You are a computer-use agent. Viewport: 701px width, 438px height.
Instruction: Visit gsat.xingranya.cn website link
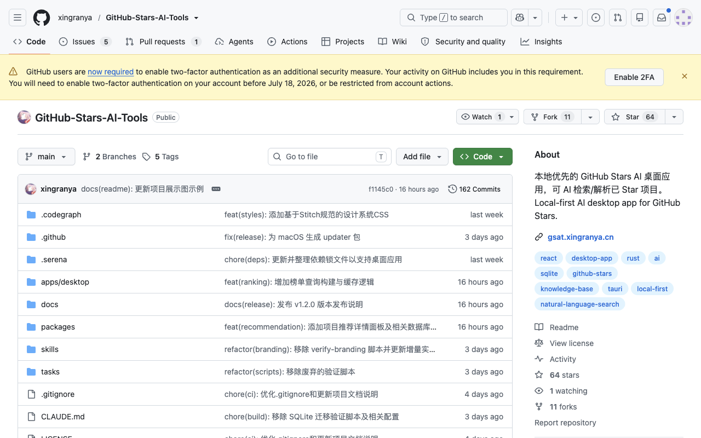point(581,237)
